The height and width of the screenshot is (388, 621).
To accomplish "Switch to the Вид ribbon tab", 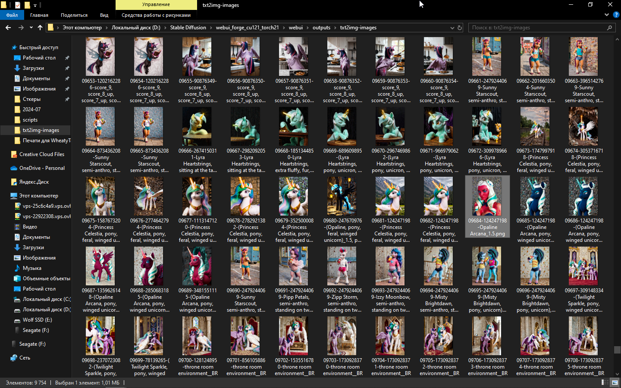I will coord(104,15).
